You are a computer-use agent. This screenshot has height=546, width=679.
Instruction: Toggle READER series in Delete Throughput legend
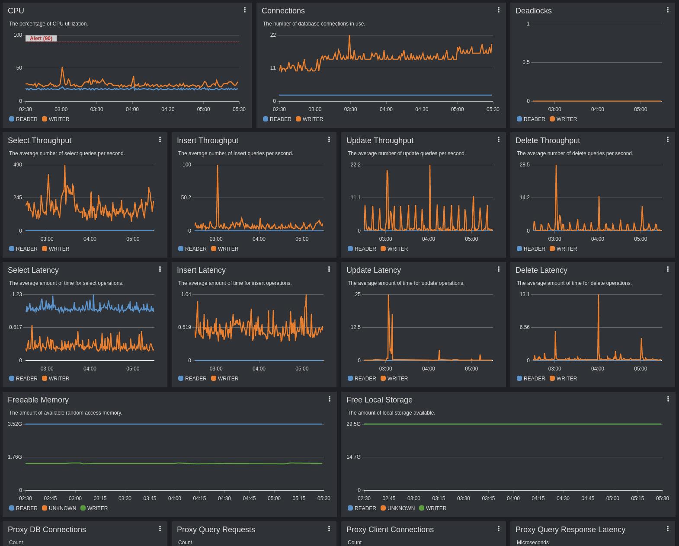point(531,249)
